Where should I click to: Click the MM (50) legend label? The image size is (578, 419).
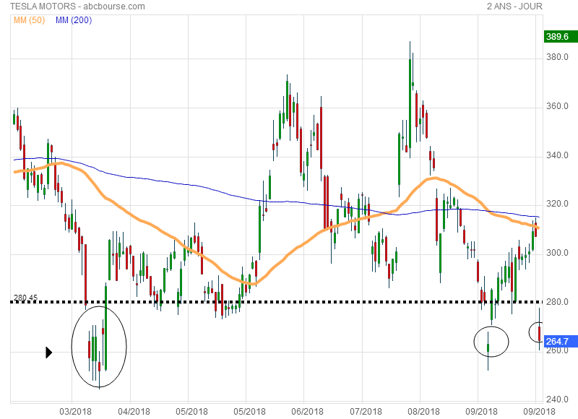pos(29,20)
